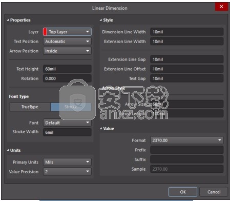Viewport: 230px width, 201px height.
Task: Click the Sample field showing 2370.00
Action: [187, 169]
